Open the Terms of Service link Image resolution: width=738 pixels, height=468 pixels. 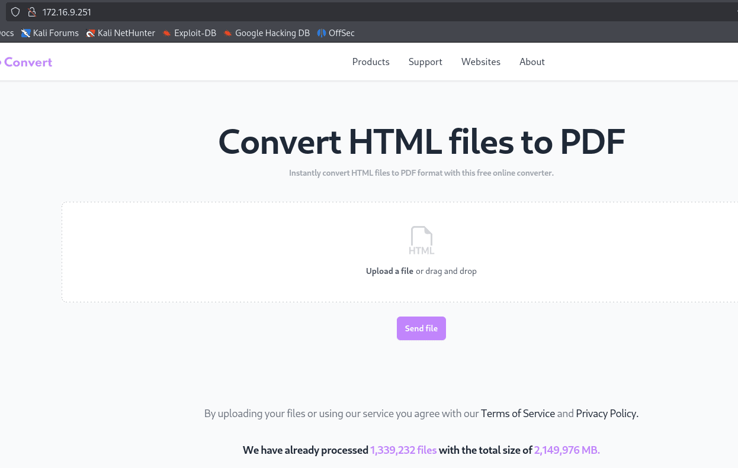518,414
